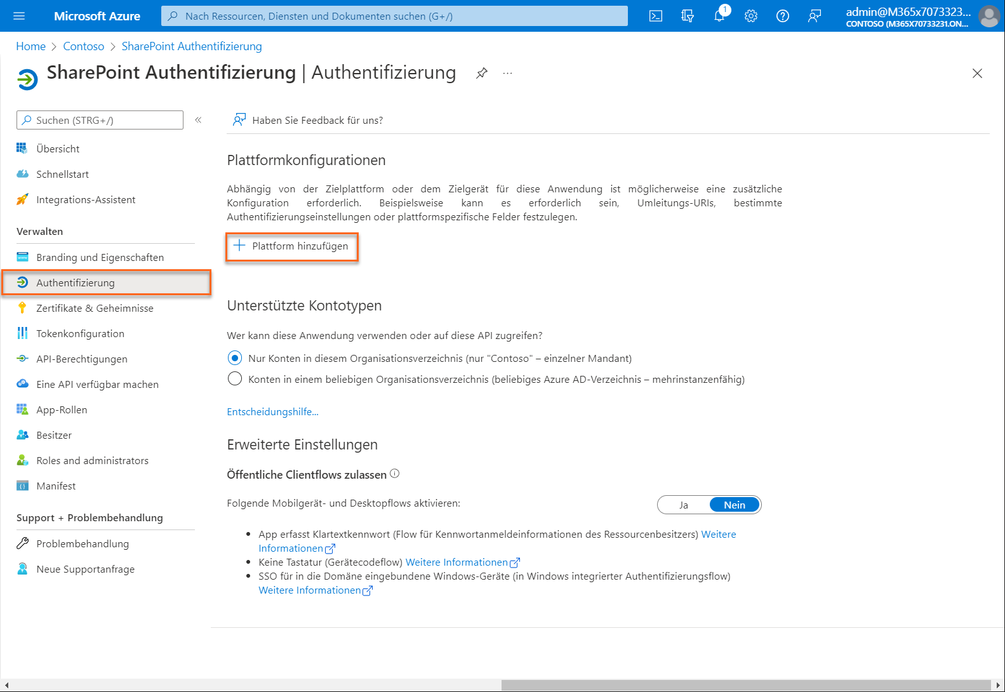The height and width of the screenshot is (692, 1005).
Task: Open the feedback icon in top bar
Action: click(x=815, y=16)
